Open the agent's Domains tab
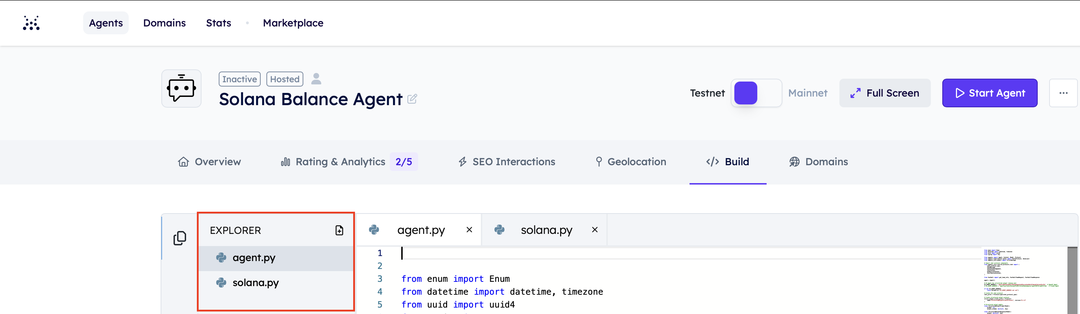Screen dimensions: 1080x314 [818, 162]
